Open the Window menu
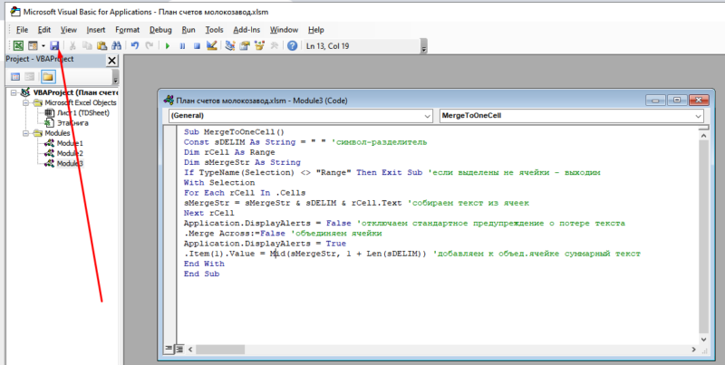 pyautogui.click(x=284, y=30)
